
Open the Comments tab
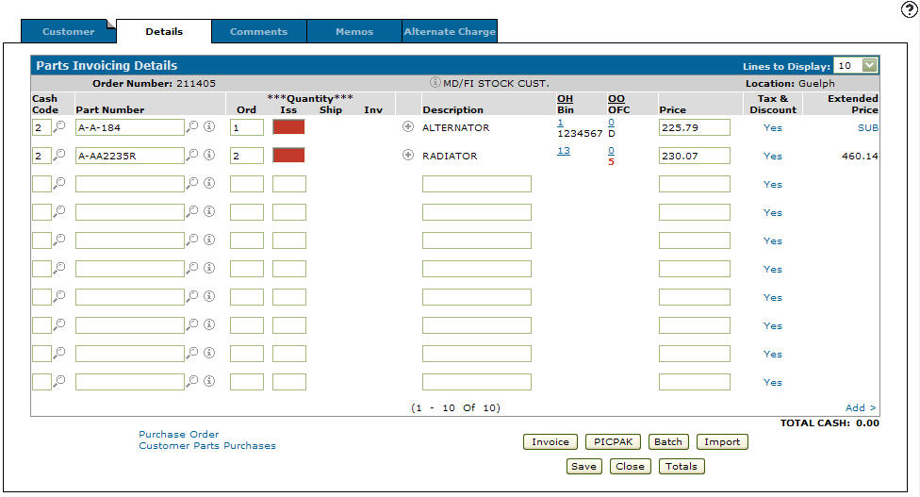point(258,32)
